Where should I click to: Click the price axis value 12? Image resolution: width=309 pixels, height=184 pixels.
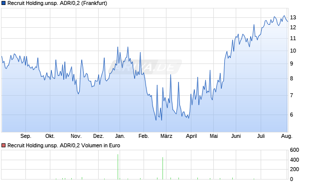point(293,27)
